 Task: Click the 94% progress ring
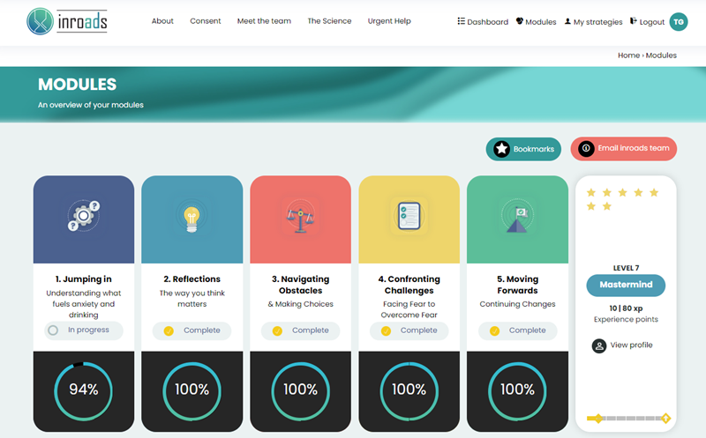[84, 390]
